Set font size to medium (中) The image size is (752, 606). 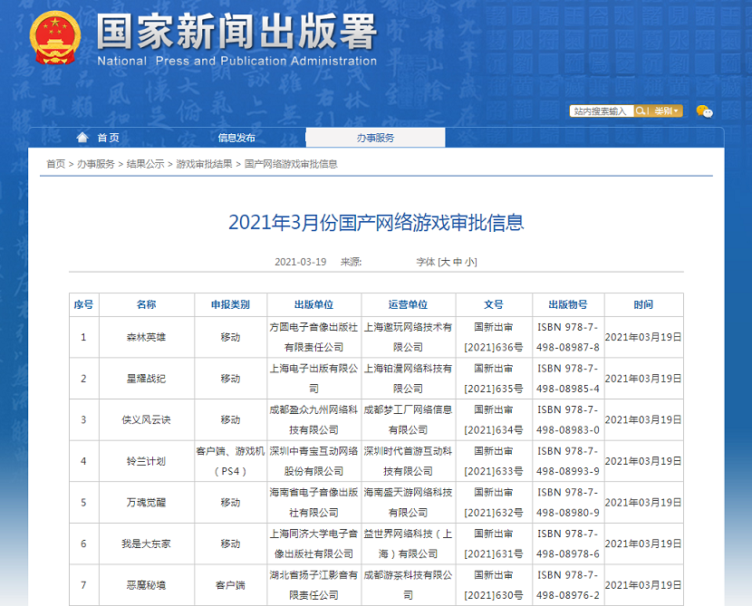pos(458,262)
